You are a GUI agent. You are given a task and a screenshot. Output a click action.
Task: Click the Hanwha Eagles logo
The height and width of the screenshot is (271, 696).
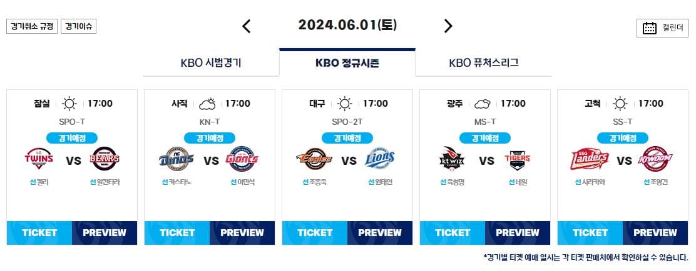coord(314,159)
